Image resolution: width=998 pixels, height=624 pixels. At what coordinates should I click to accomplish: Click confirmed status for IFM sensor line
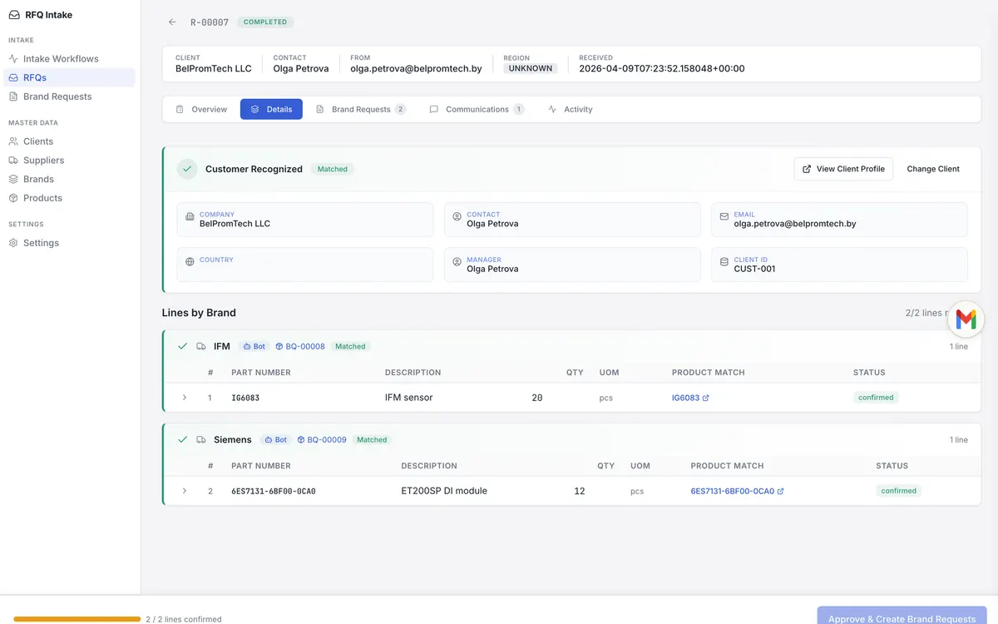click(x=876, y=398)
